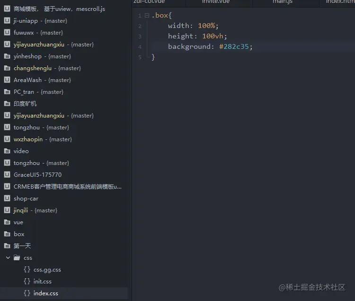Screen dimensions: 355x301
Task: Click the folder icon beside box
Action: point(7,234)
